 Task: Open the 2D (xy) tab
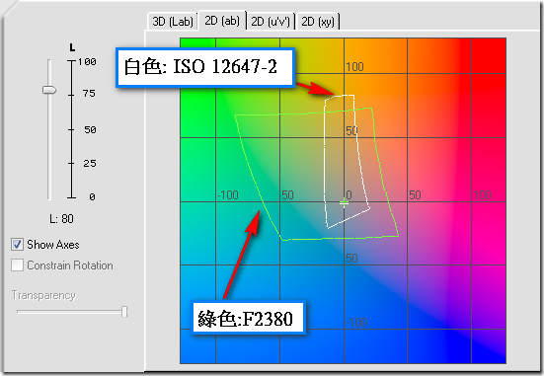point(318,22)
